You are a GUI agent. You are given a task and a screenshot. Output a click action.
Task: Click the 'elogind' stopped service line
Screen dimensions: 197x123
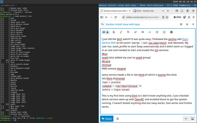tap(14, 110)
